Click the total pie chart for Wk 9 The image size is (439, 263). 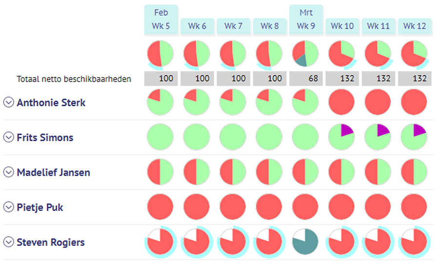tap(305, 54)
